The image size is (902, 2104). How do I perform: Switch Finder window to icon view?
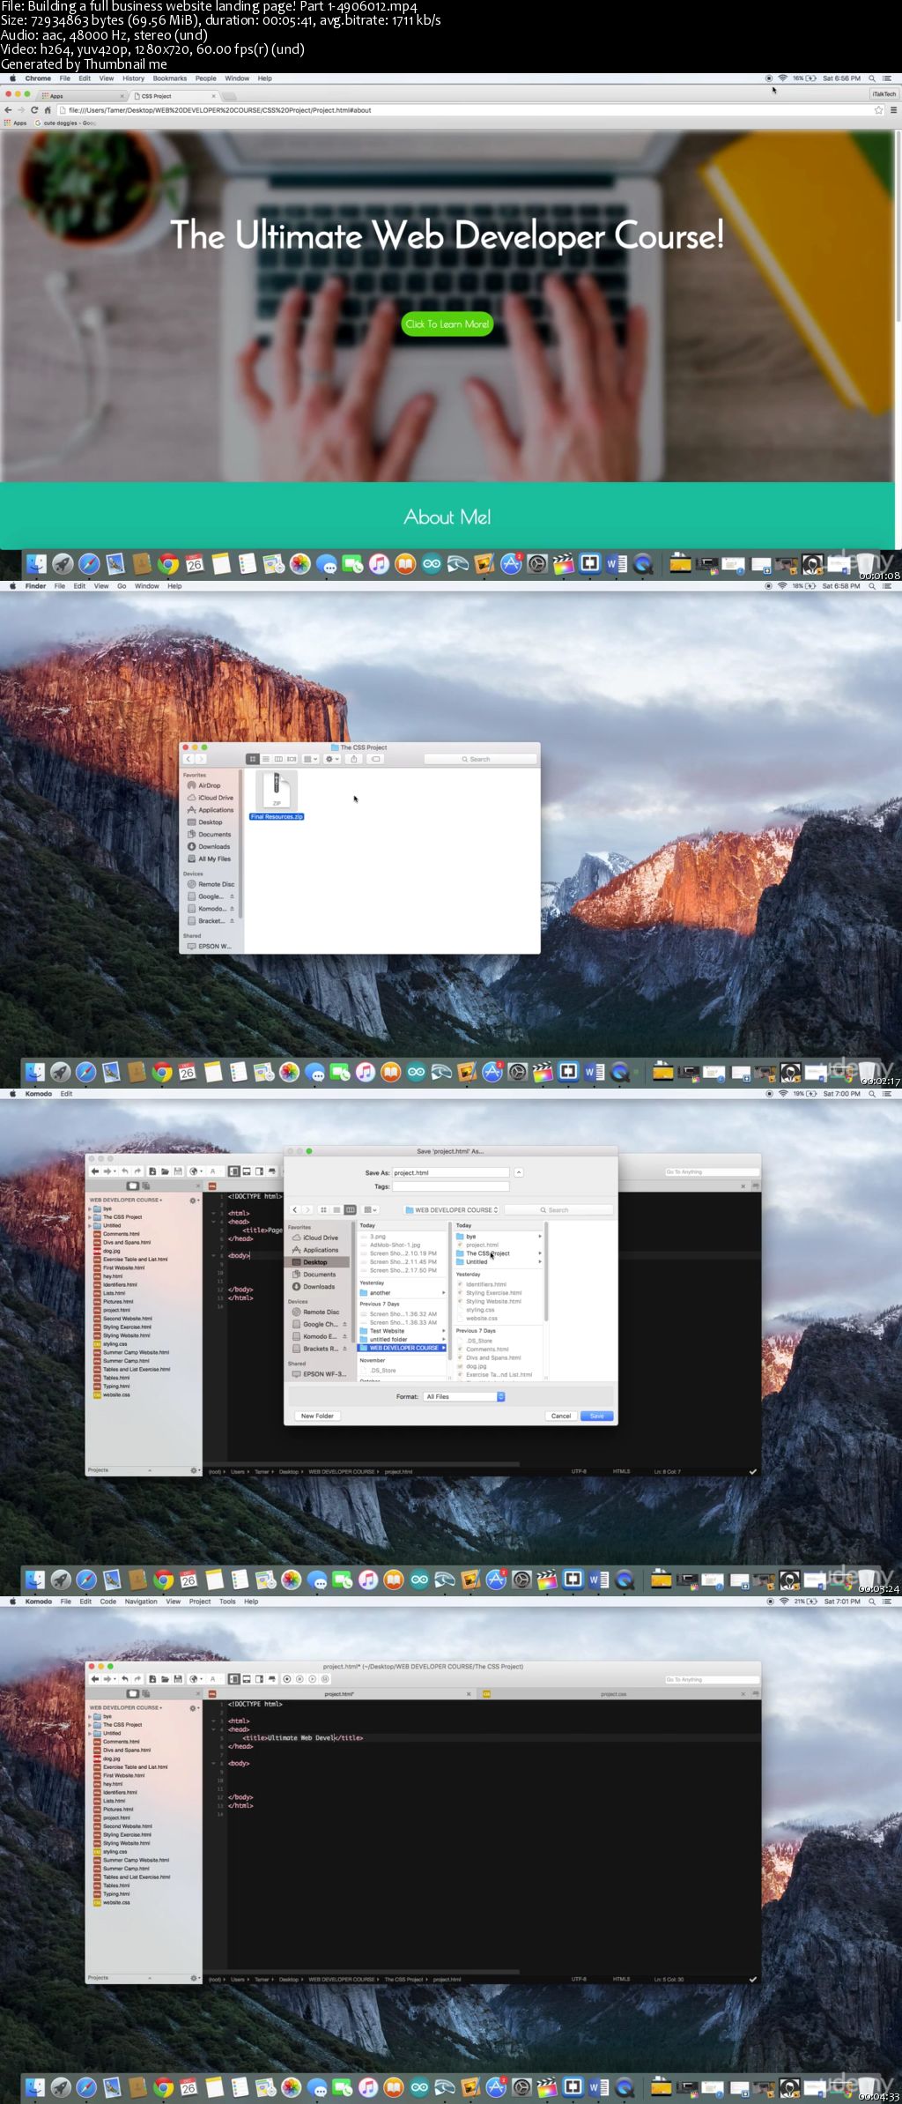(252, 759)
